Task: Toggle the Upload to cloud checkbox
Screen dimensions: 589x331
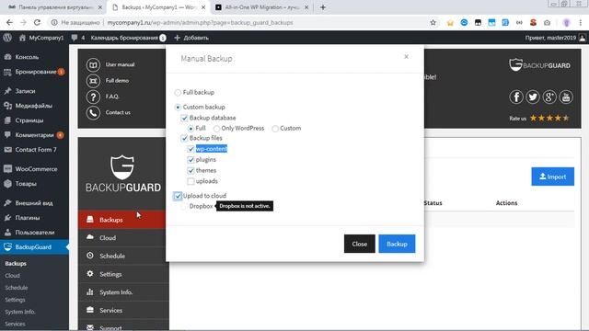Action: [x=178, y=196]
